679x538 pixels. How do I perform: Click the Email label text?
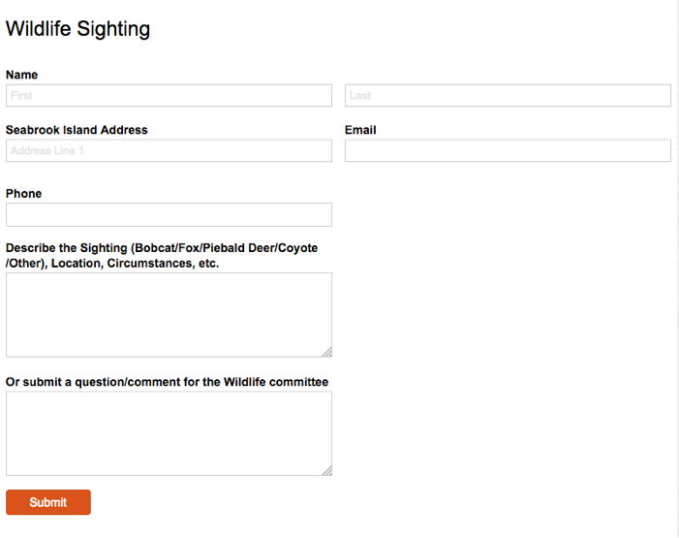(360, 130)
